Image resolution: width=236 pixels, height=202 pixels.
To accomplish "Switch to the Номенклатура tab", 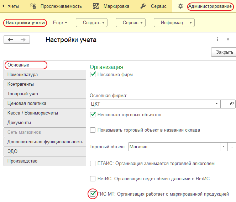I will [x=23, y=75].
